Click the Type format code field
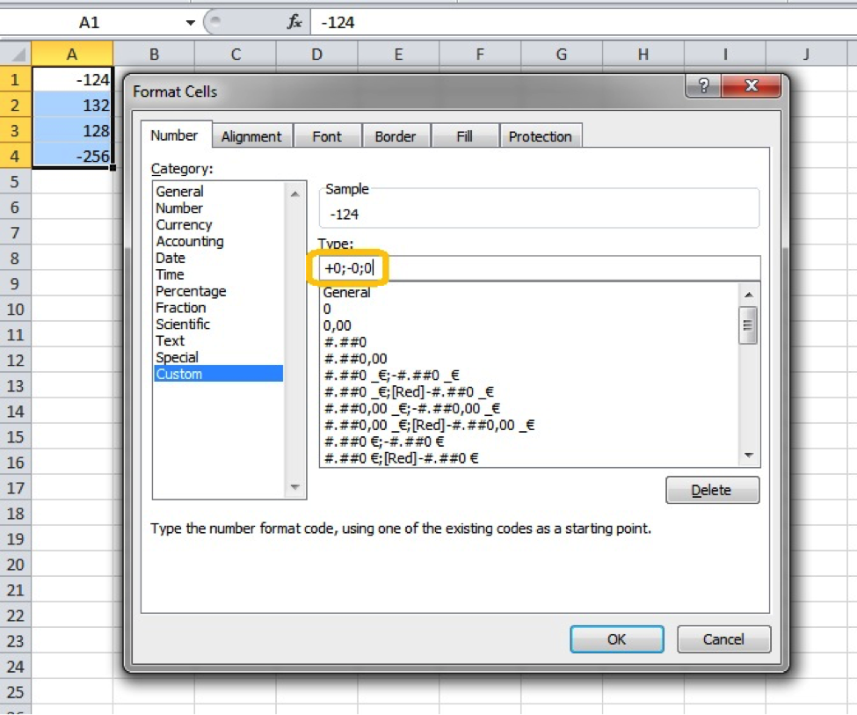 pyautogui.click(x=539, y=268)
